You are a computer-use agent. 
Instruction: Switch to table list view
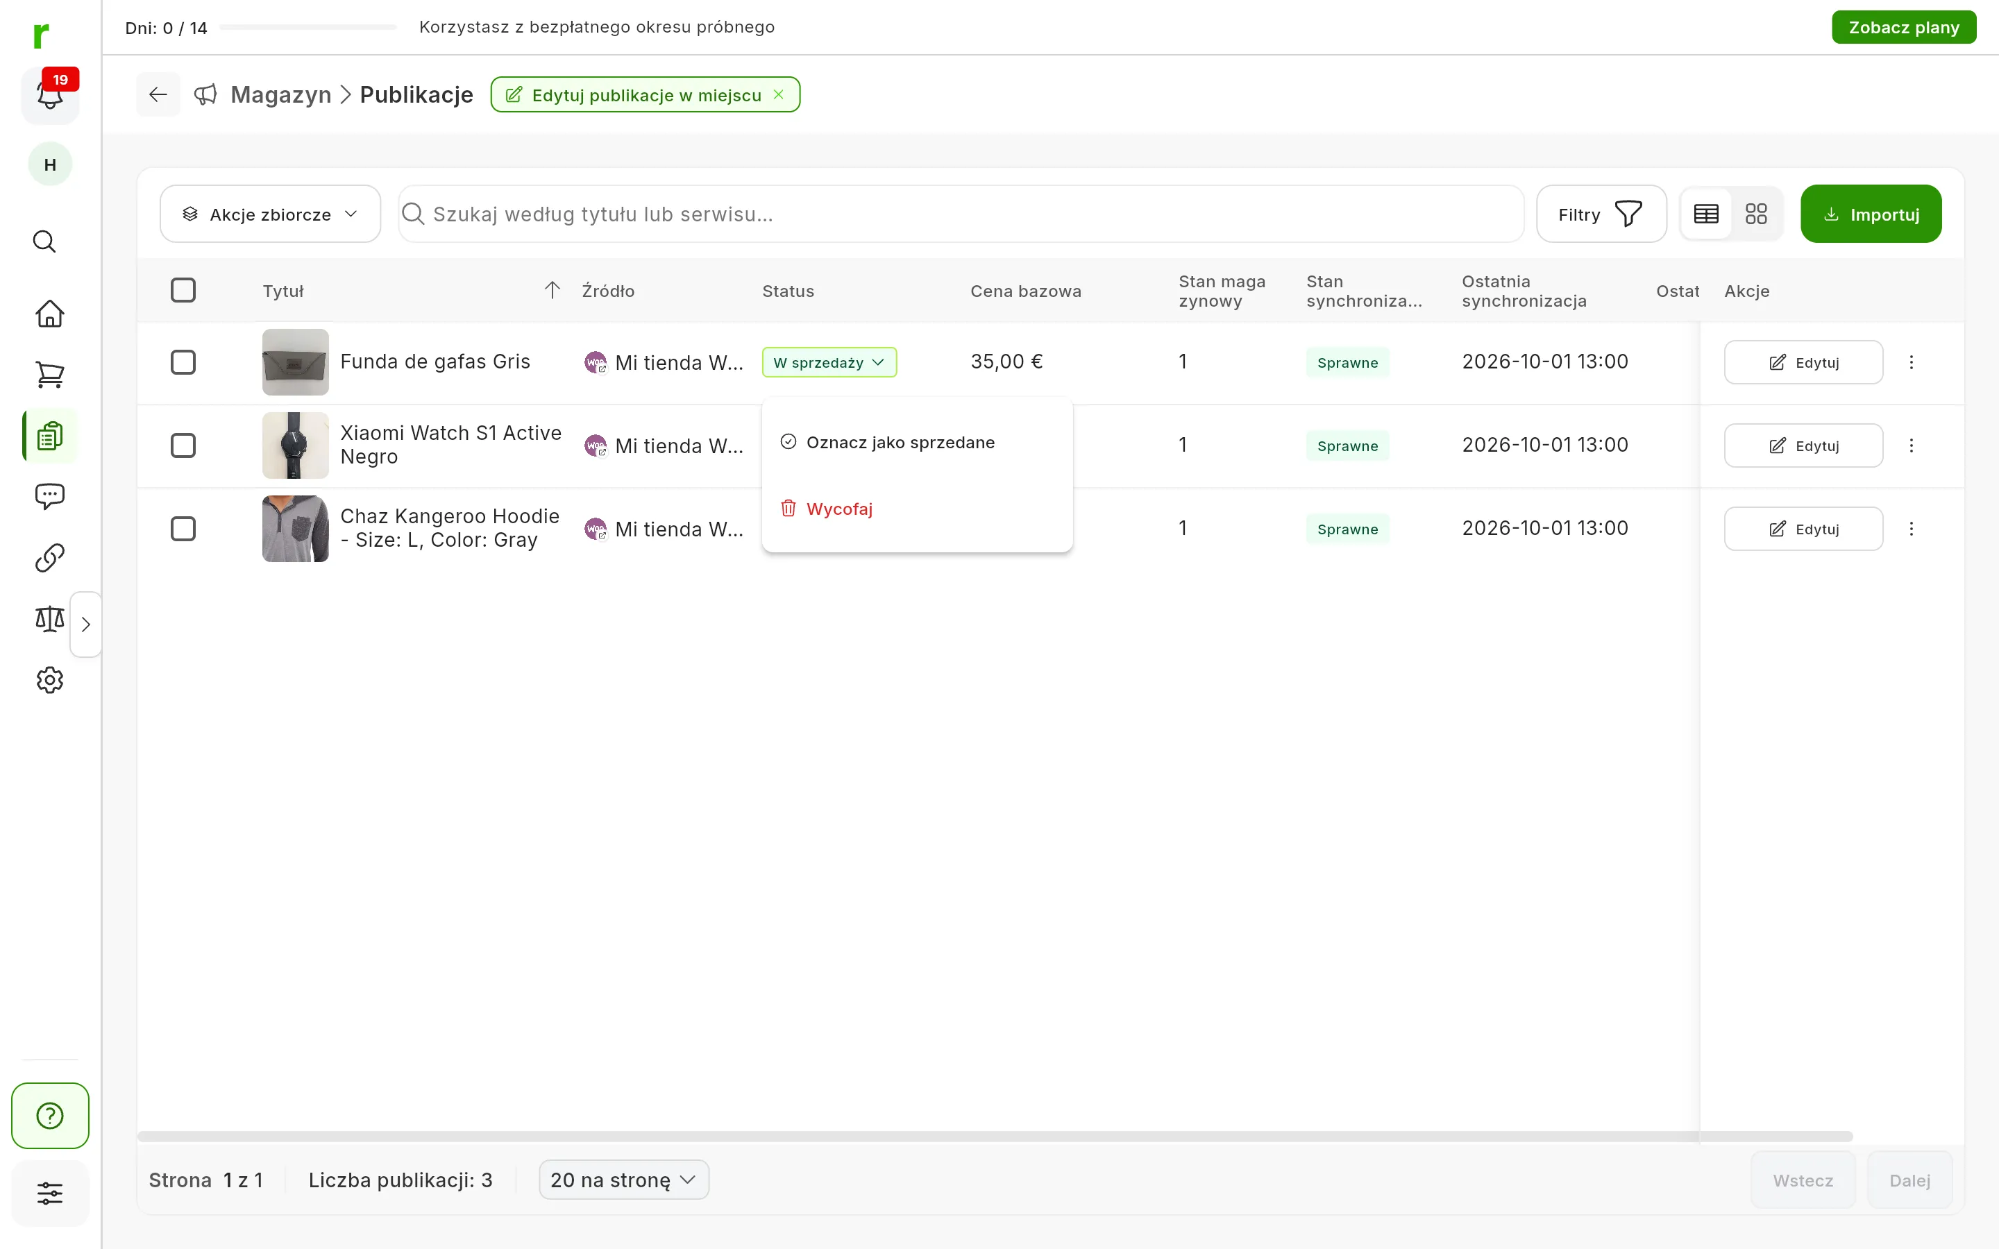pyautogui.click(x=1706, y=214)
